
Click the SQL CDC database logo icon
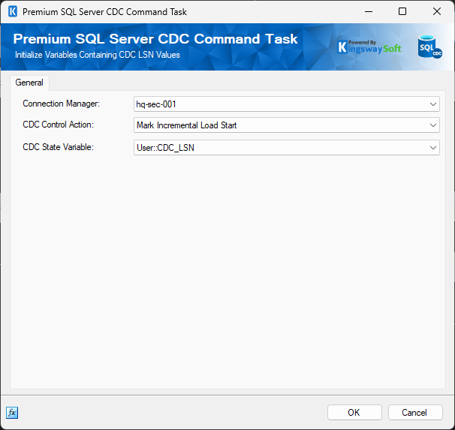pos(429,47)
